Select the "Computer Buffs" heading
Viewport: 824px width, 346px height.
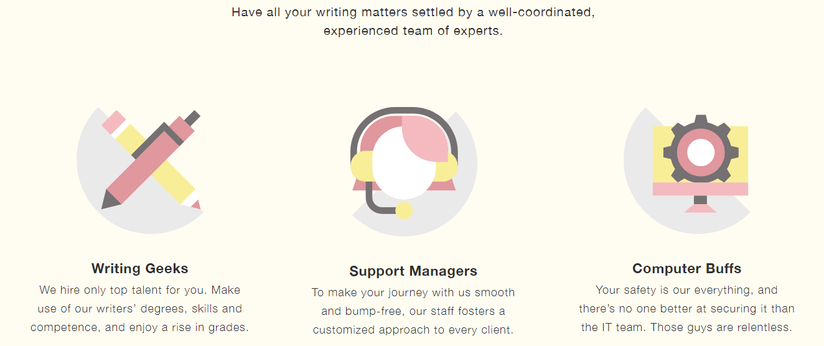tap(687, 269)
